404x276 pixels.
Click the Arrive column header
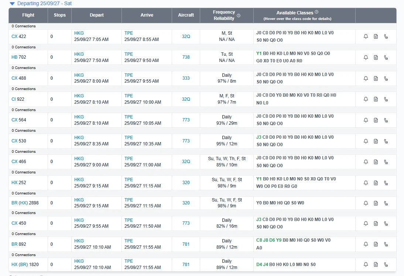click(147, 15)
